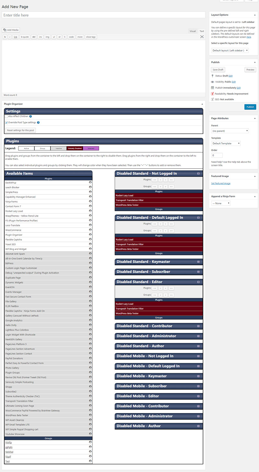Viewport: 259px width, 472px height.
Task: Click help icon beside Override Post Type settings
Action: click(38, 123)
